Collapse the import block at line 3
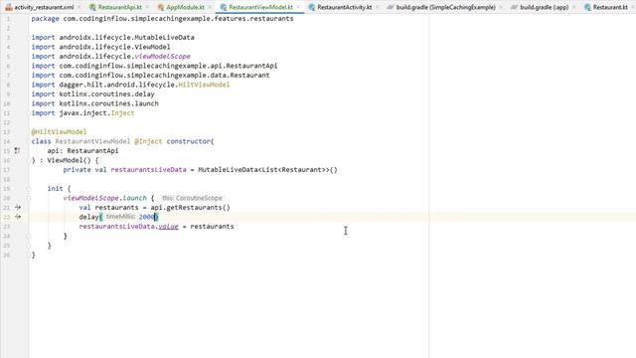This screenshot has height=358, width=636. coord(29,38)
